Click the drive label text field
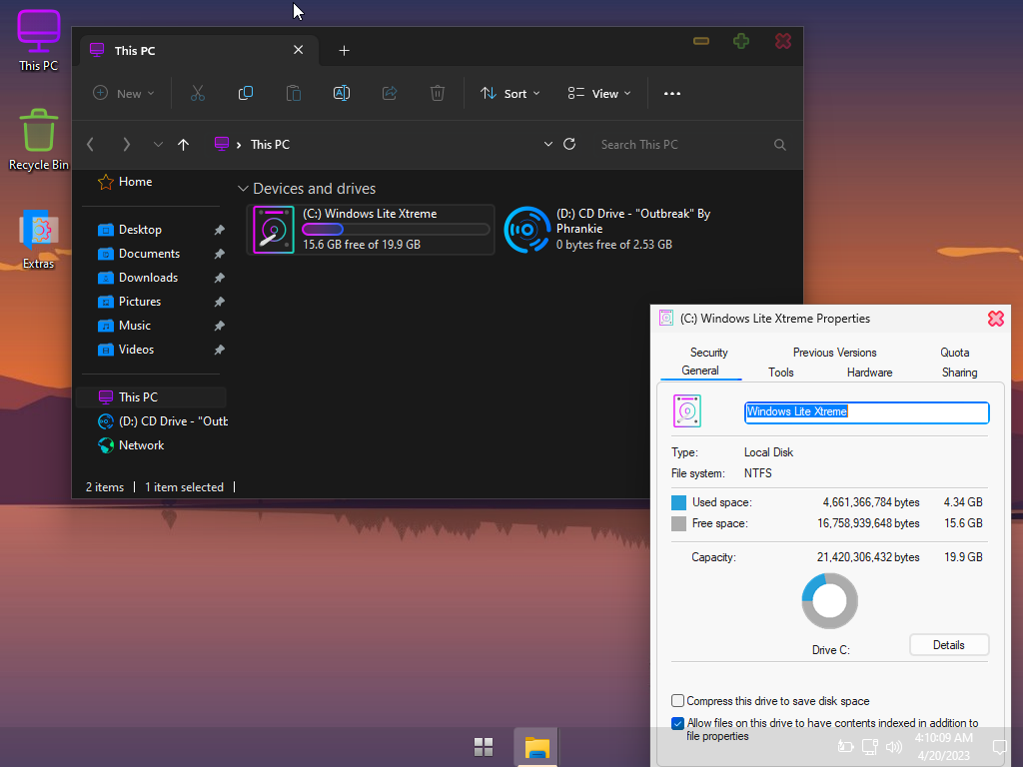 [866, 412]
